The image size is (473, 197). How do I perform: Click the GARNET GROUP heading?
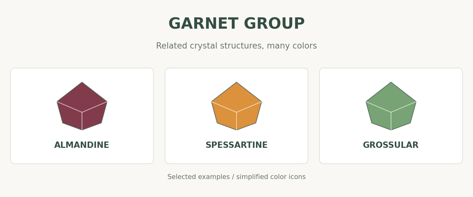[237, 24]
